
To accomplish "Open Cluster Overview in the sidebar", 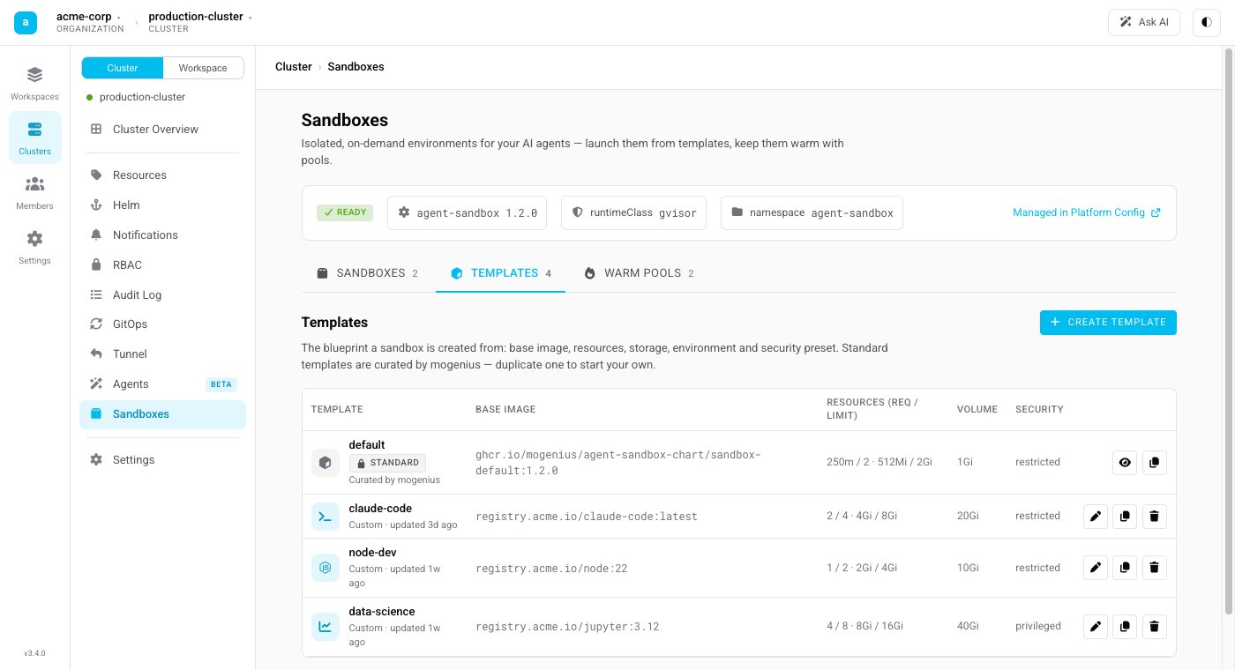I will [162, 130].
